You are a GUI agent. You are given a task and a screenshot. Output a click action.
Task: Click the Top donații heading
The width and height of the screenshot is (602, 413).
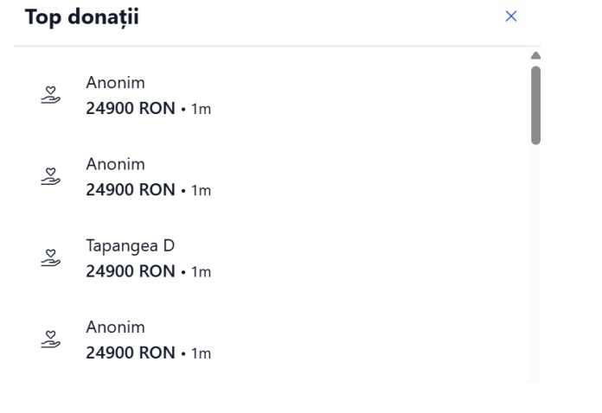pyautogui.click(x=82, y=17)
